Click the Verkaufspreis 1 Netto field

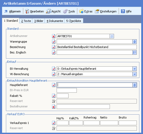pos(109,123)
